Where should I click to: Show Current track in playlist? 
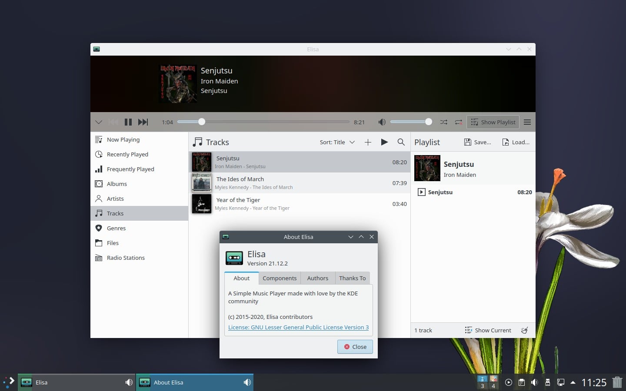488,330
